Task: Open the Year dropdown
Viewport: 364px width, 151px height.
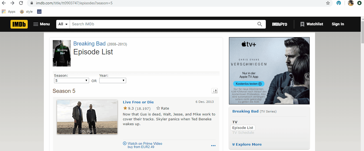Action: tap(113, 80)
